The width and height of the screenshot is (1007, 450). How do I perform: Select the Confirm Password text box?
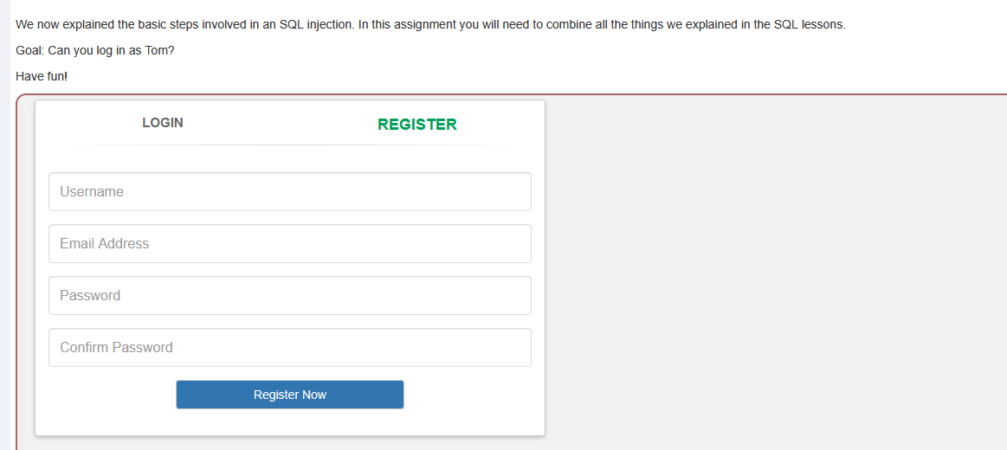(289, 348)
